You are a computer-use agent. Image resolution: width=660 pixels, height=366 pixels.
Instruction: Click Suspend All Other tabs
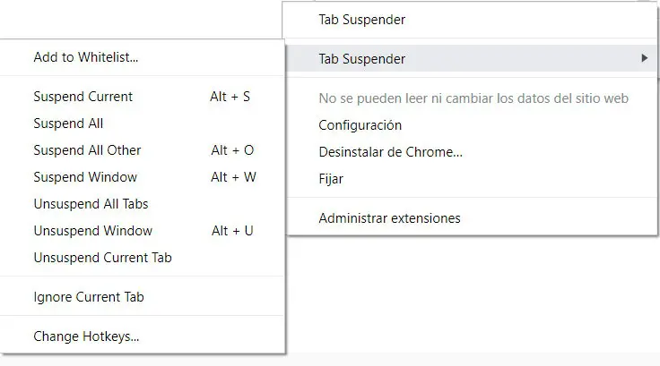point(87,150)
